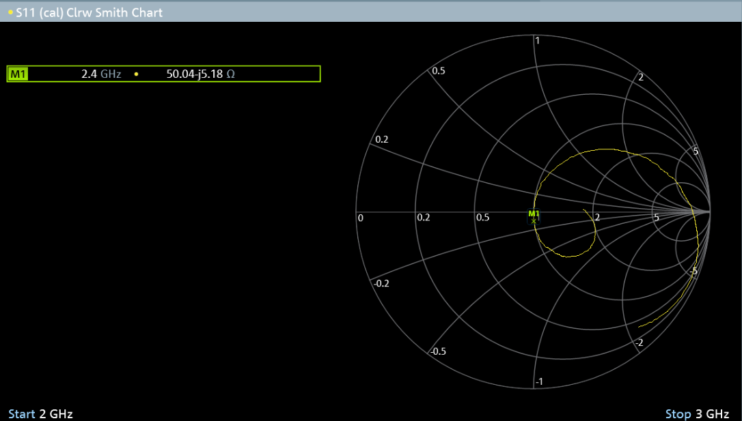Click the 2 label on the chart's upper rim

(x=641, y=77)
